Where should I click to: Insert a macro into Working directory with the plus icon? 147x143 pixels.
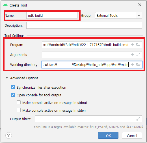(x=132, y=65)
